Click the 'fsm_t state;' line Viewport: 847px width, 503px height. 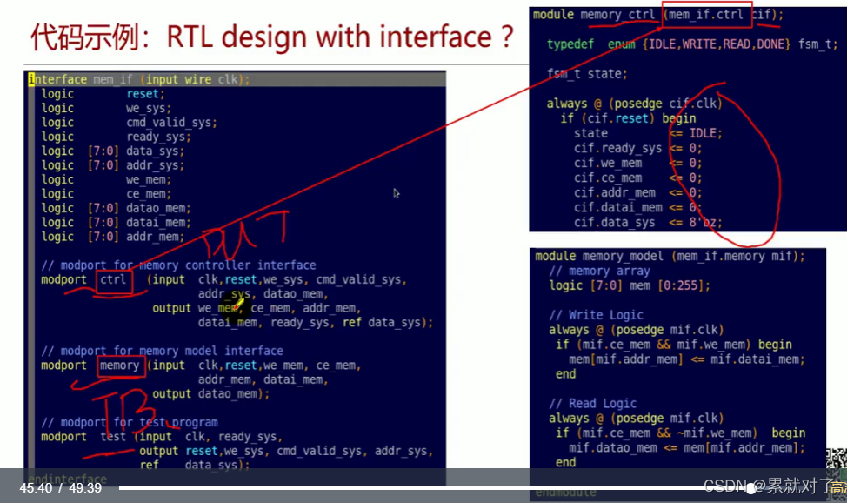click(x=587, y=74)
